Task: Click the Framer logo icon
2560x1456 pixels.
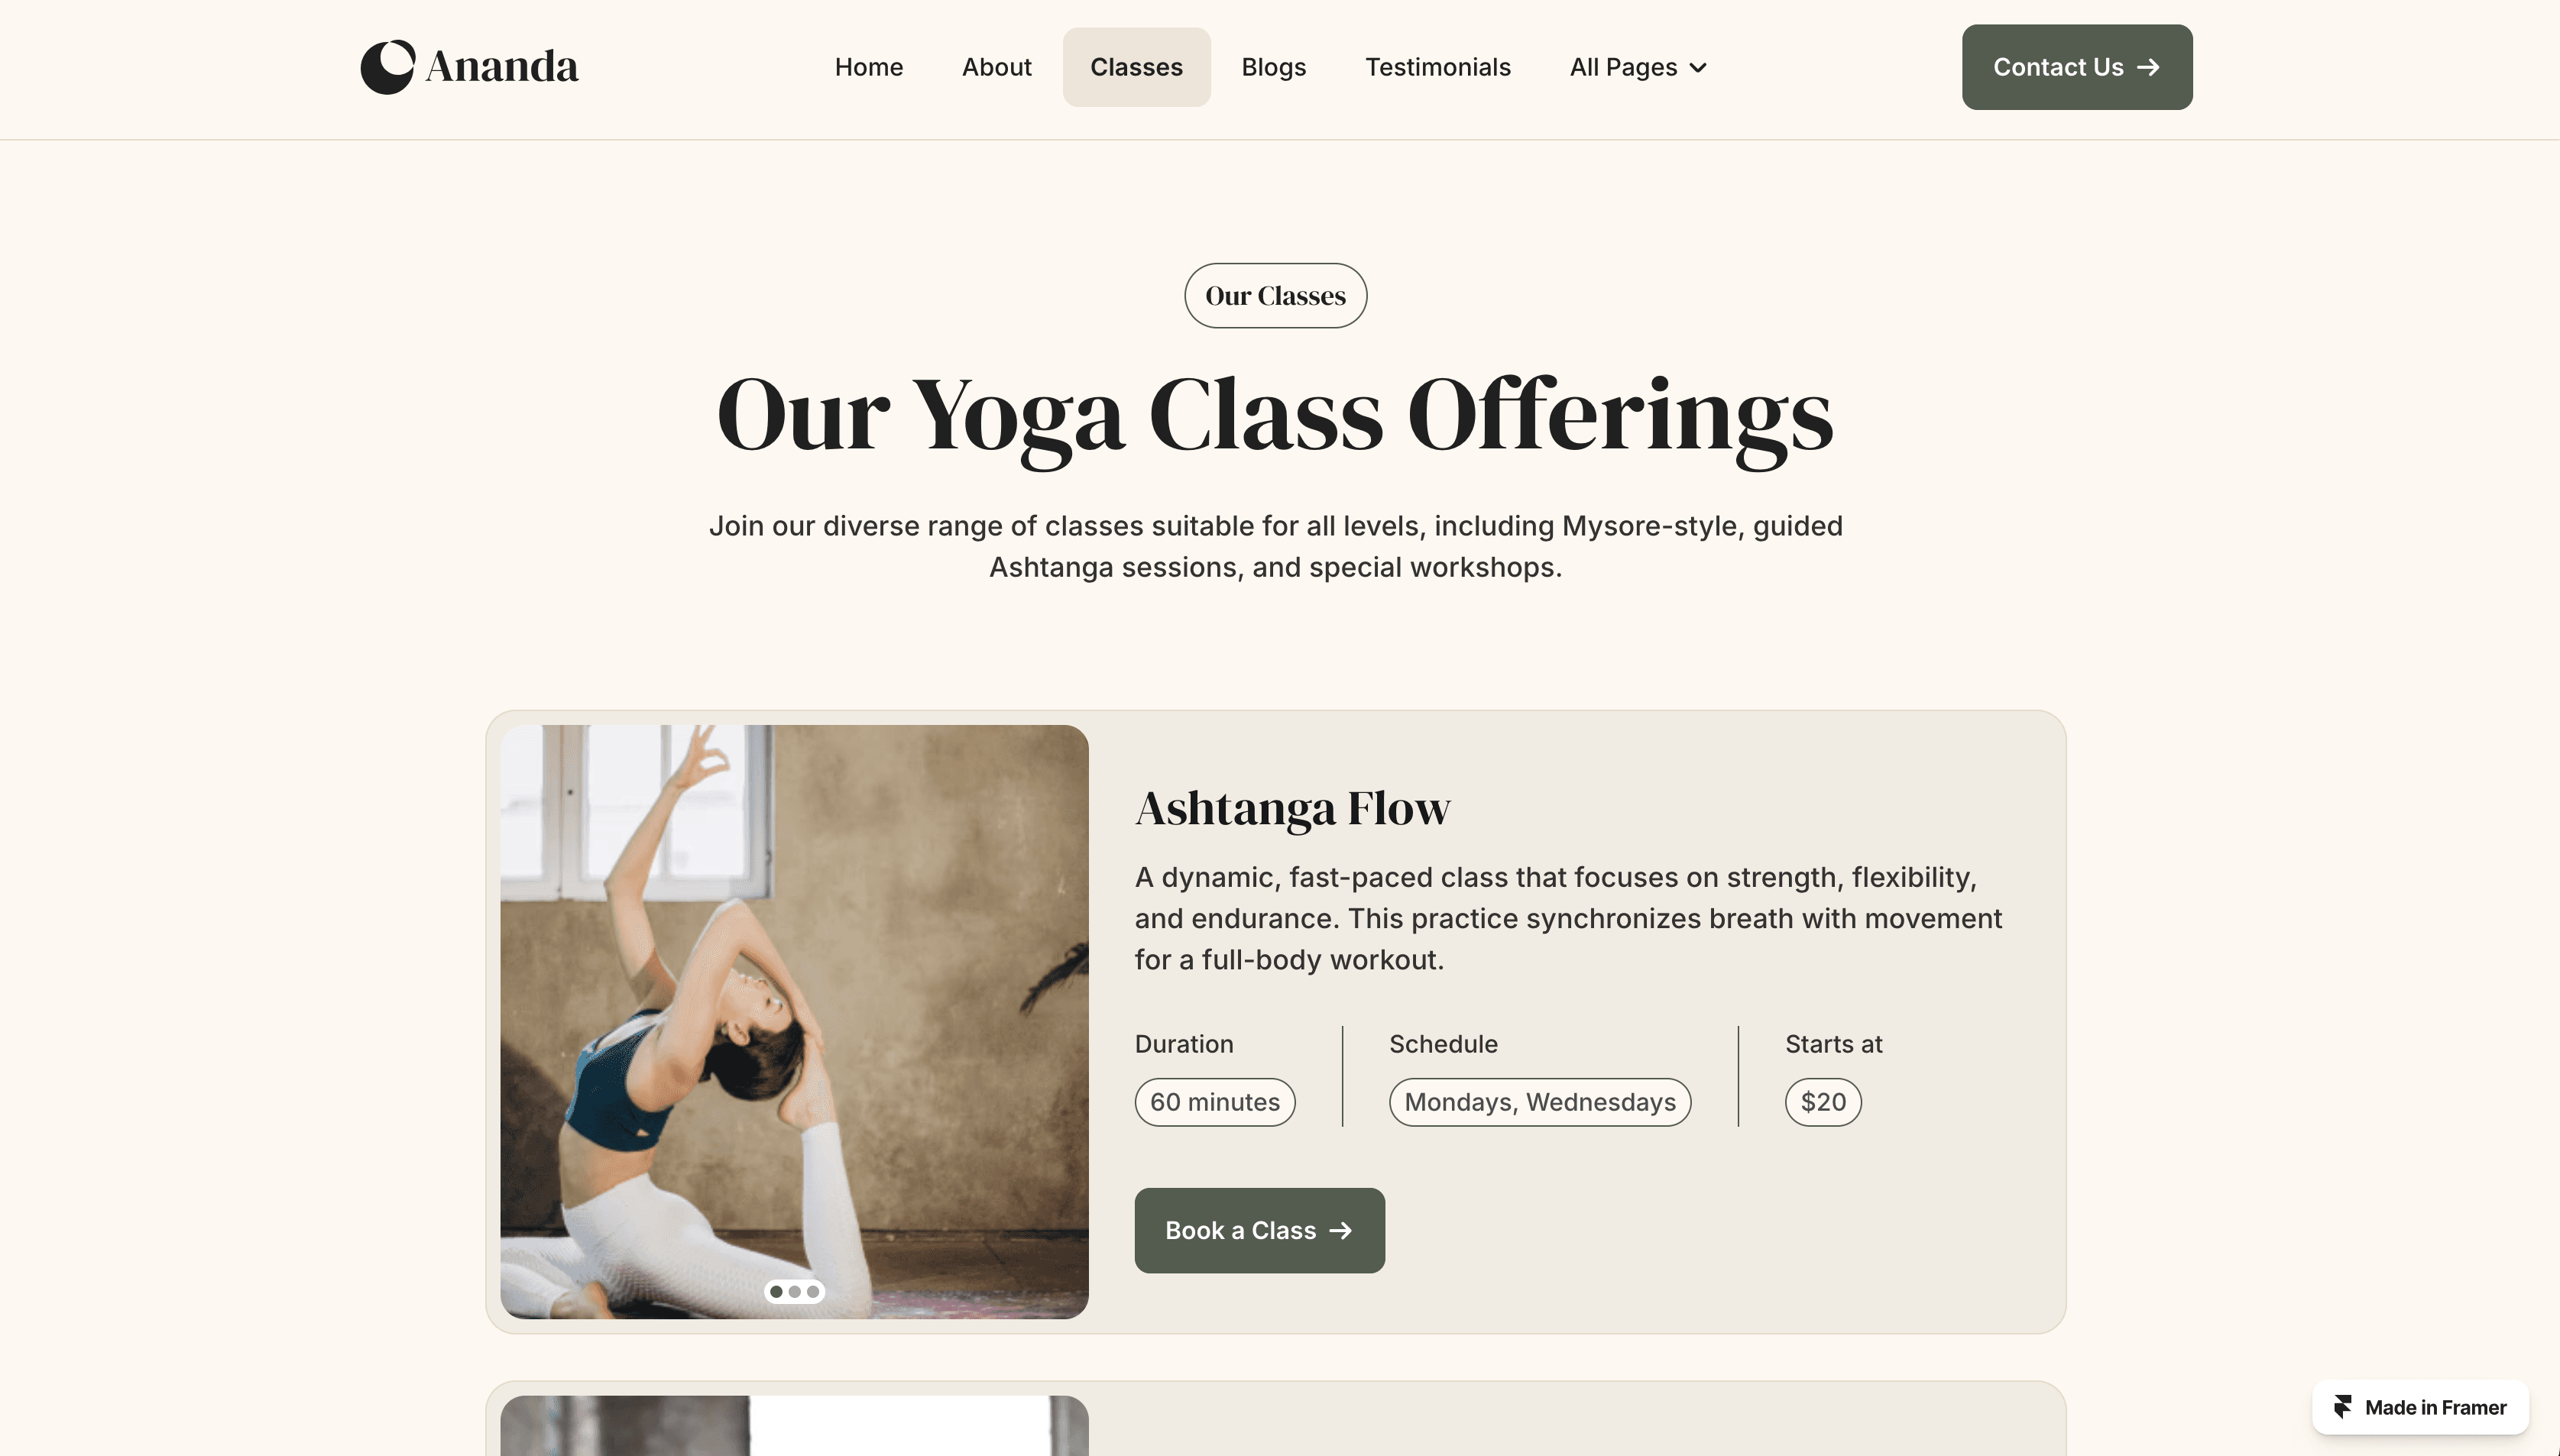Action: 2343,1407
